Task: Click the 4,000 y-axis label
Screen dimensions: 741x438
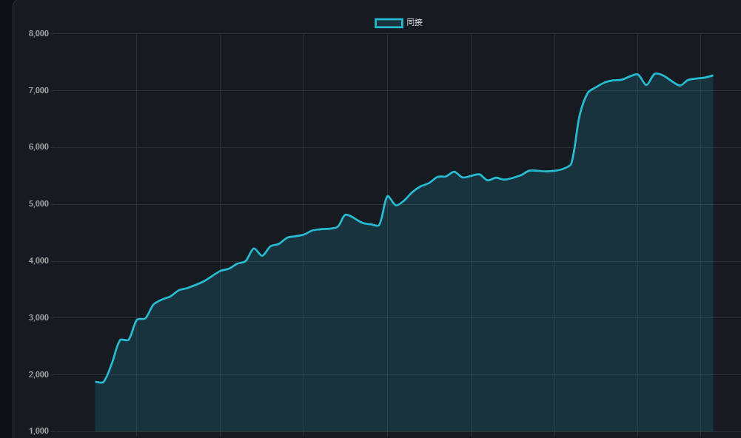Action: pyautogui.click(x=38, y=261)
